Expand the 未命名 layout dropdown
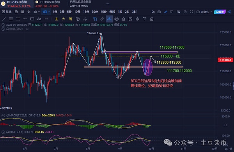 click(204, 12)
